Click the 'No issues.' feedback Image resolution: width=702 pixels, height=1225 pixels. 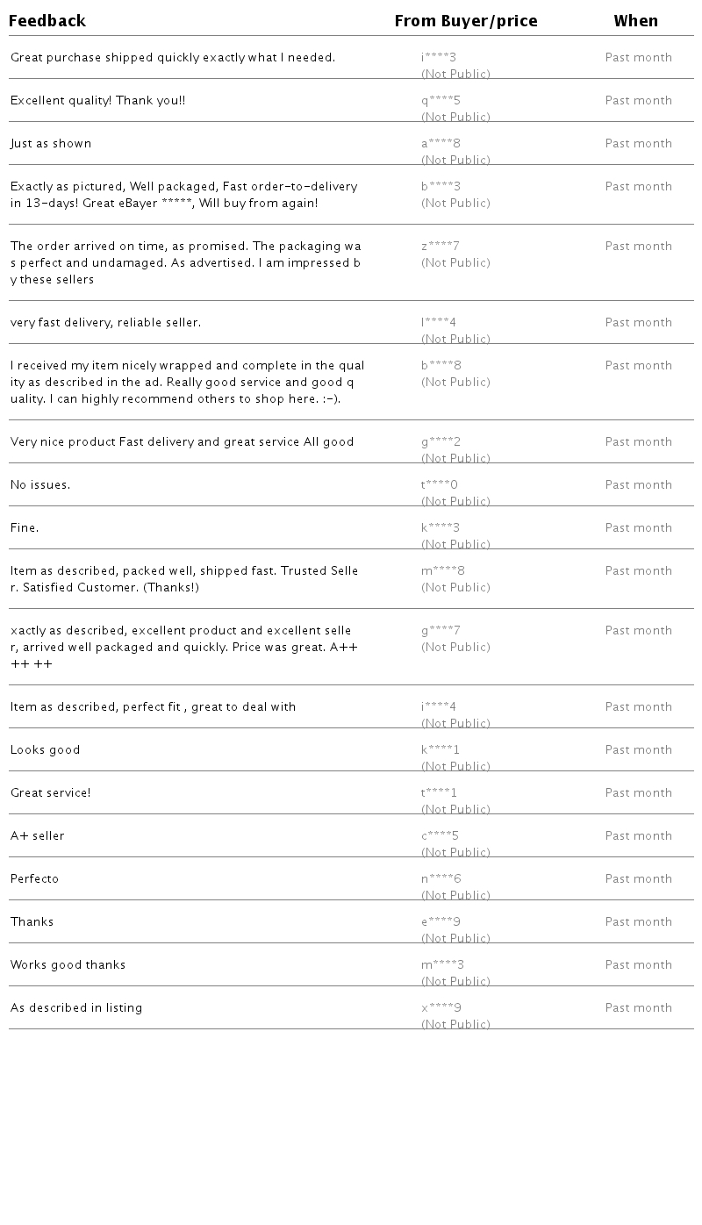tap(40, 485)
